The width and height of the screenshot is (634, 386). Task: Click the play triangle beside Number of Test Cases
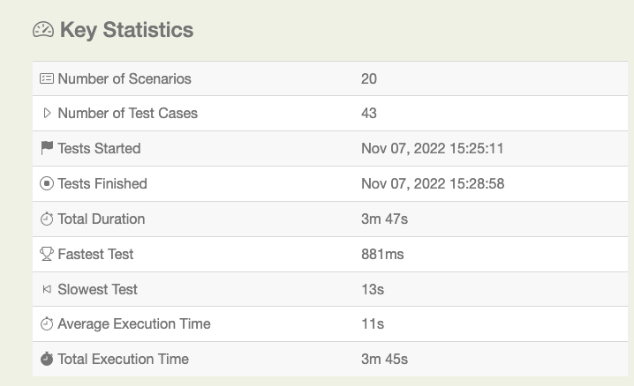click(47, 113)
